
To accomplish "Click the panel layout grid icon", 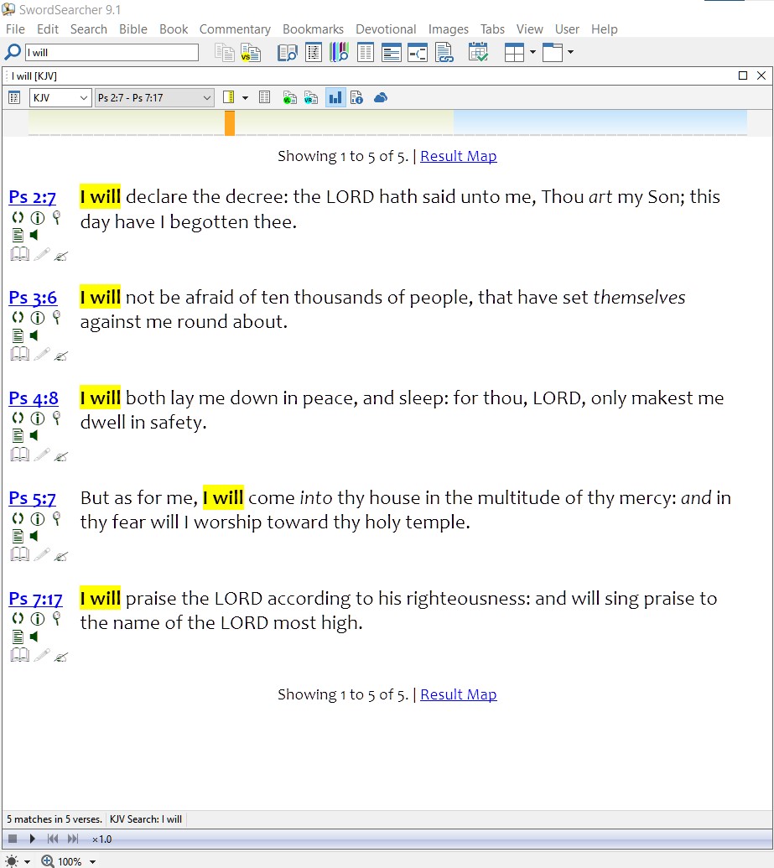I will [514, 53].
